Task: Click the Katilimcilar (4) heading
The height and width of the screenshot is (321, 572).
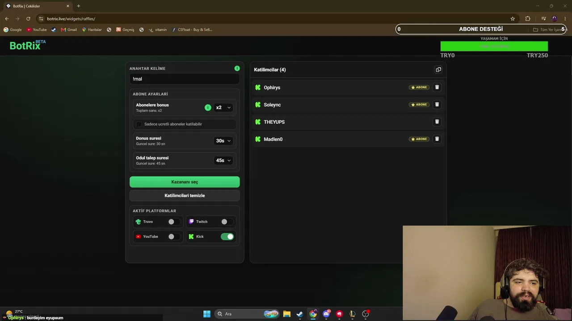Action: point(270,70)
